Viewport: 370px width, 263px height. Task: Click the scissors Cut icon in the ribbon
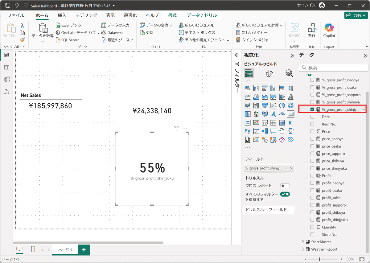click(22, 25)
